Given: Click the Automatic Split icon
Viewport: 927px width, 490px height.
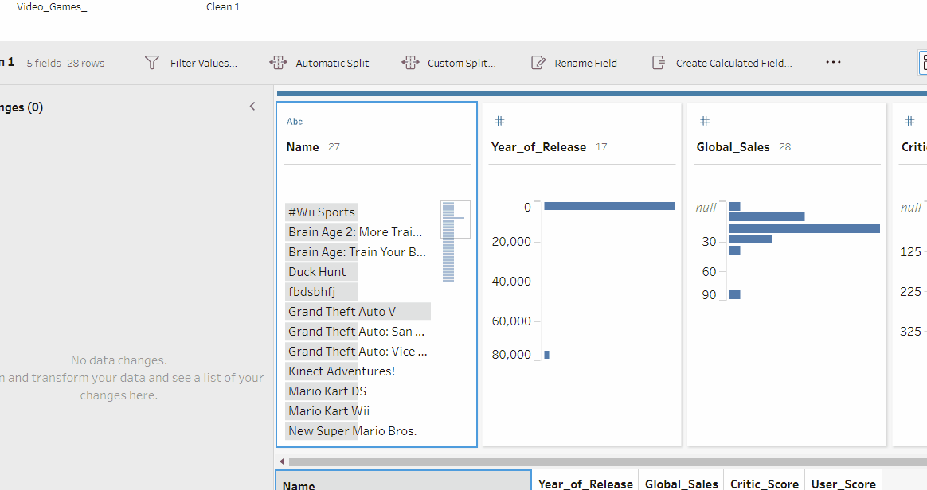Looking at the screenshot, I should 278,63.
